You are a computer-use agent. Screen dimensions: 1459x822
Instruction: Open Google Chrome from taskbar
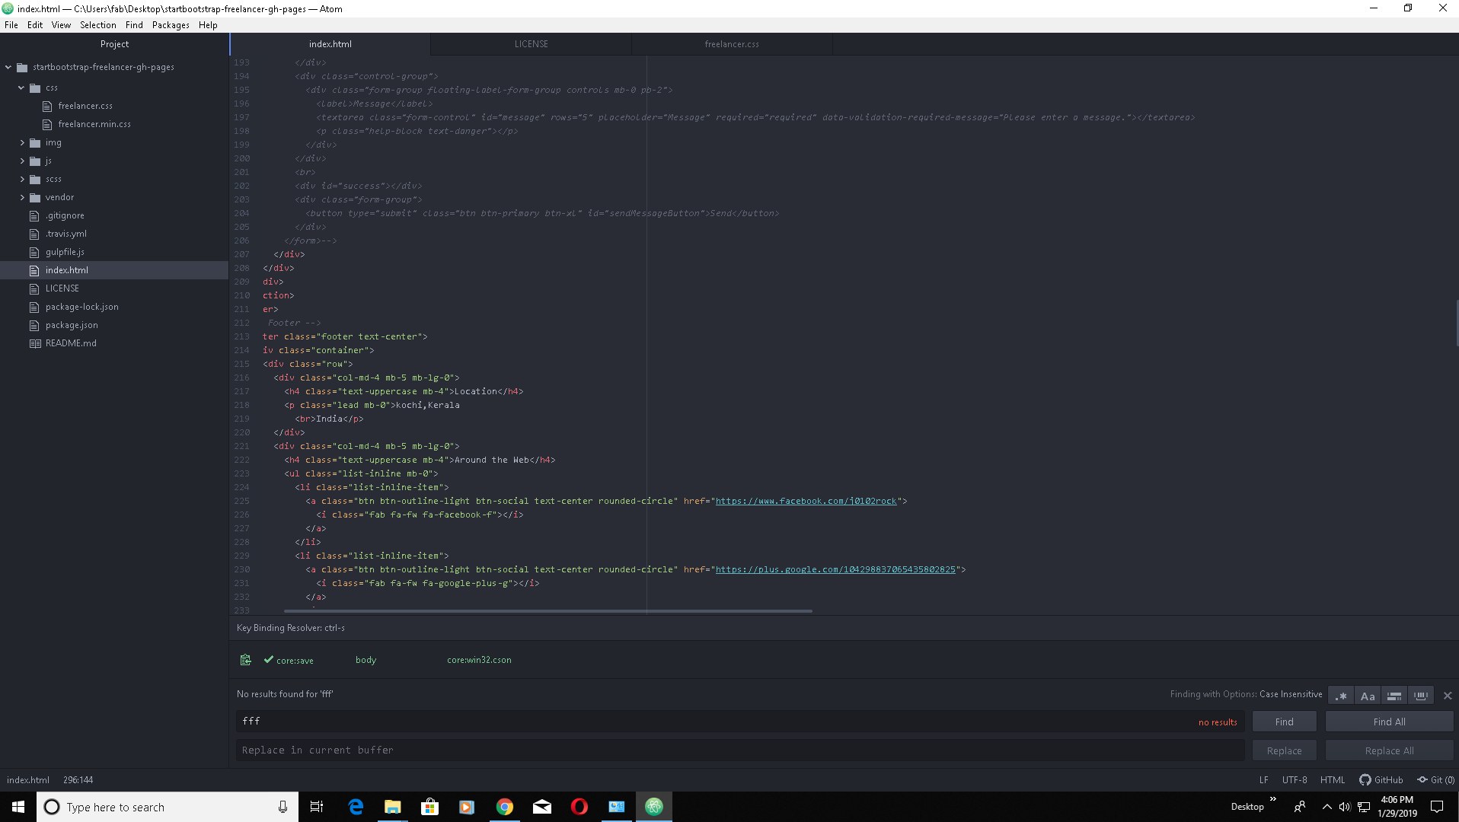click(x=504, y=807)
